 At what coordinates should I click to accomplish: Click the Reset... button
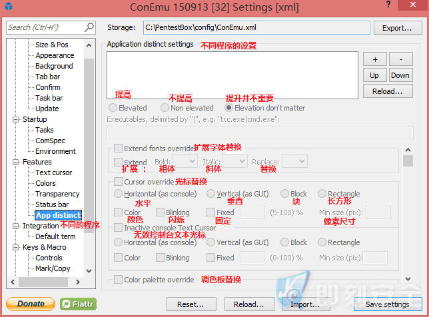pyautogui.click(x=191, y=304)
